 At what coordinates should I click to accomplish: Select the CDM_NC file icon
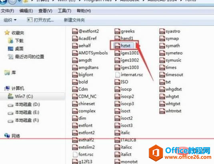pos(75,96)
